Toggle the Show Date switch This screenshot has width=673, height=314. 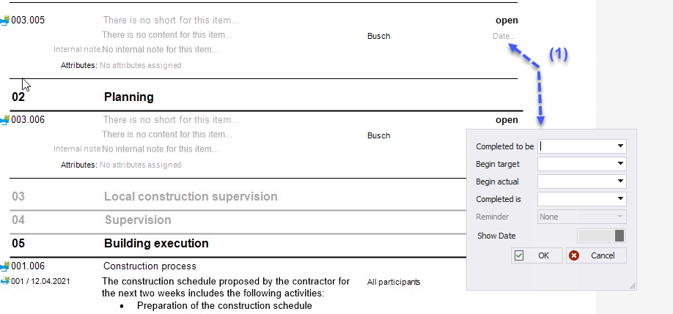tap(601, 236)
